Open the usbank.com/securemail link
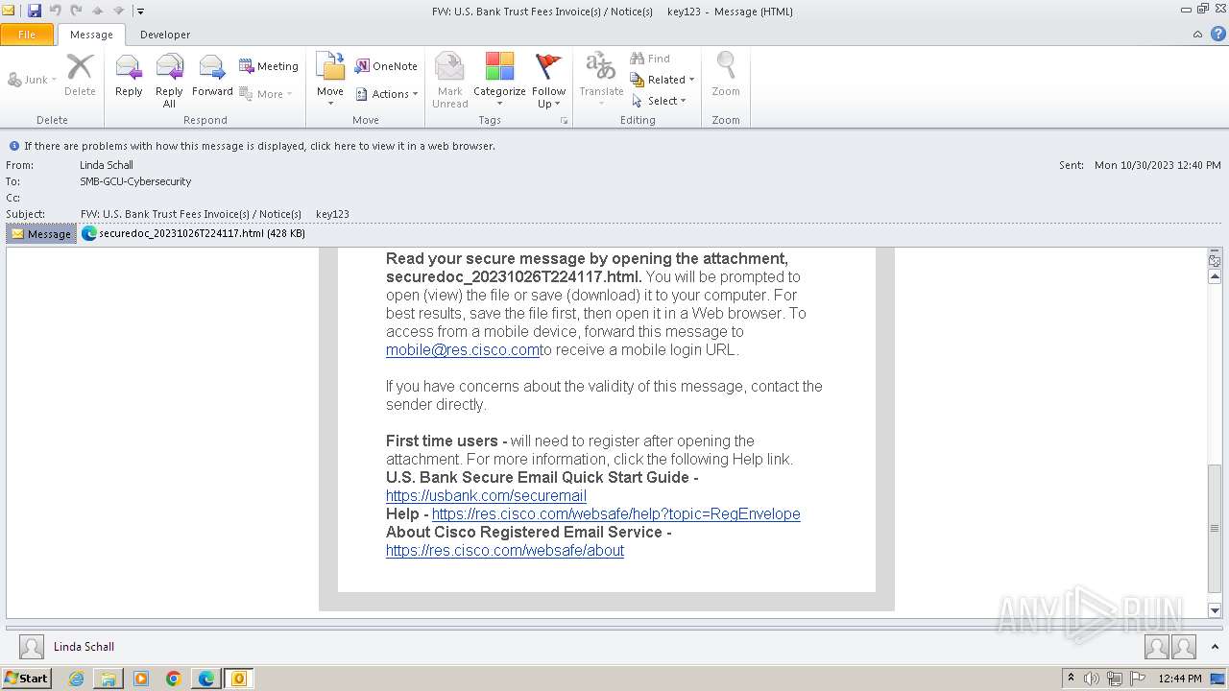 (x=486, y=496)
